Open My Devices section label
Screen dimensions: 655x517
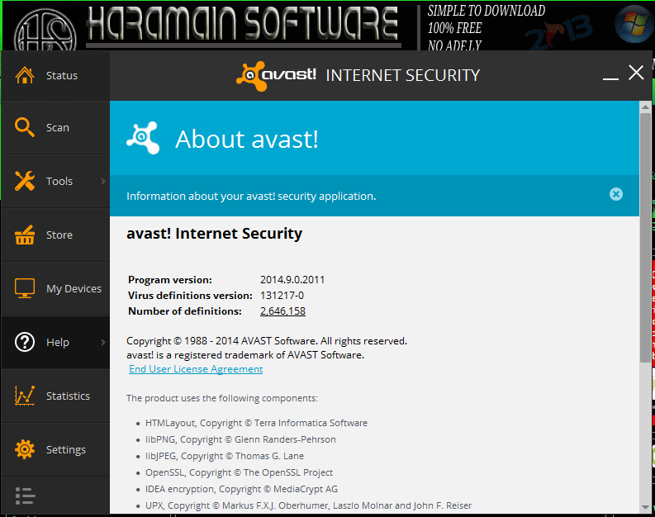coord(74,289)
